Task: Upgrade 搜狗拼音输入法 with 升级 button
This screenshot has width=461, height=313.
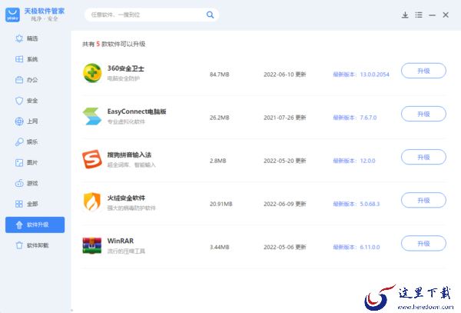Action: coord(423,157)
